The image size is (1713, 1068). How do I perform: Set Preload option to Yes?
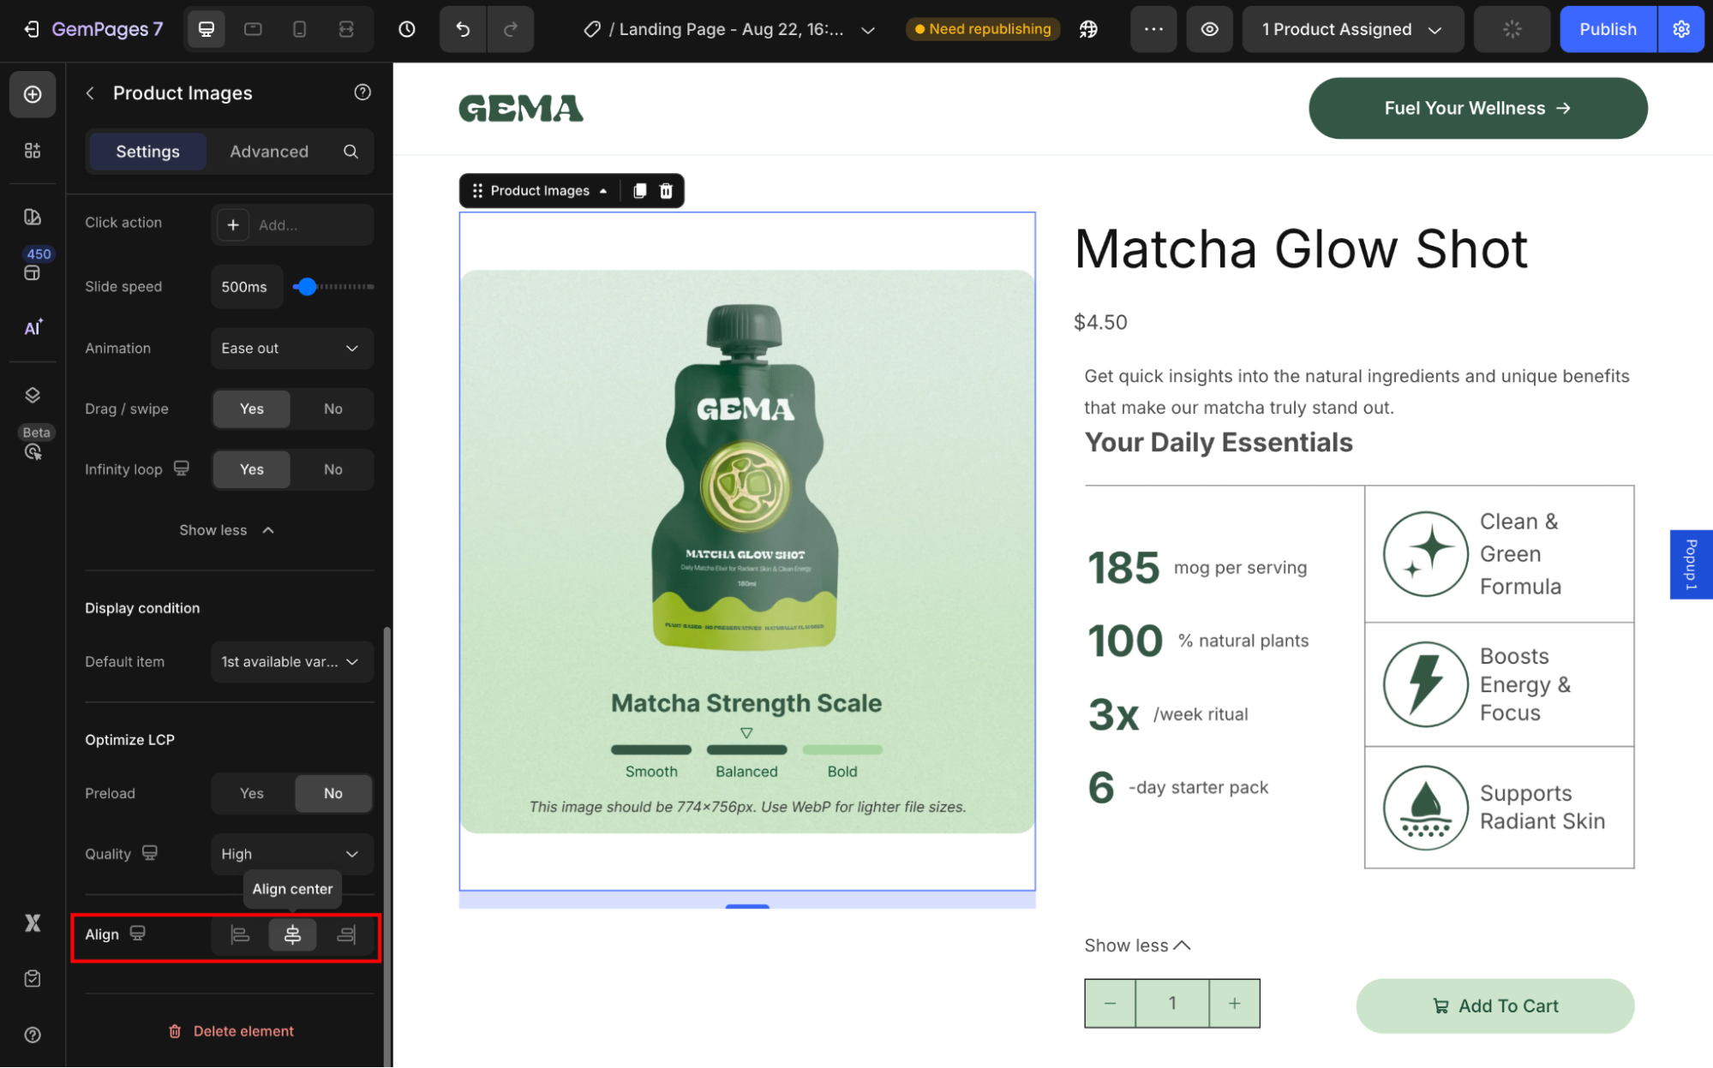[252, 793]
